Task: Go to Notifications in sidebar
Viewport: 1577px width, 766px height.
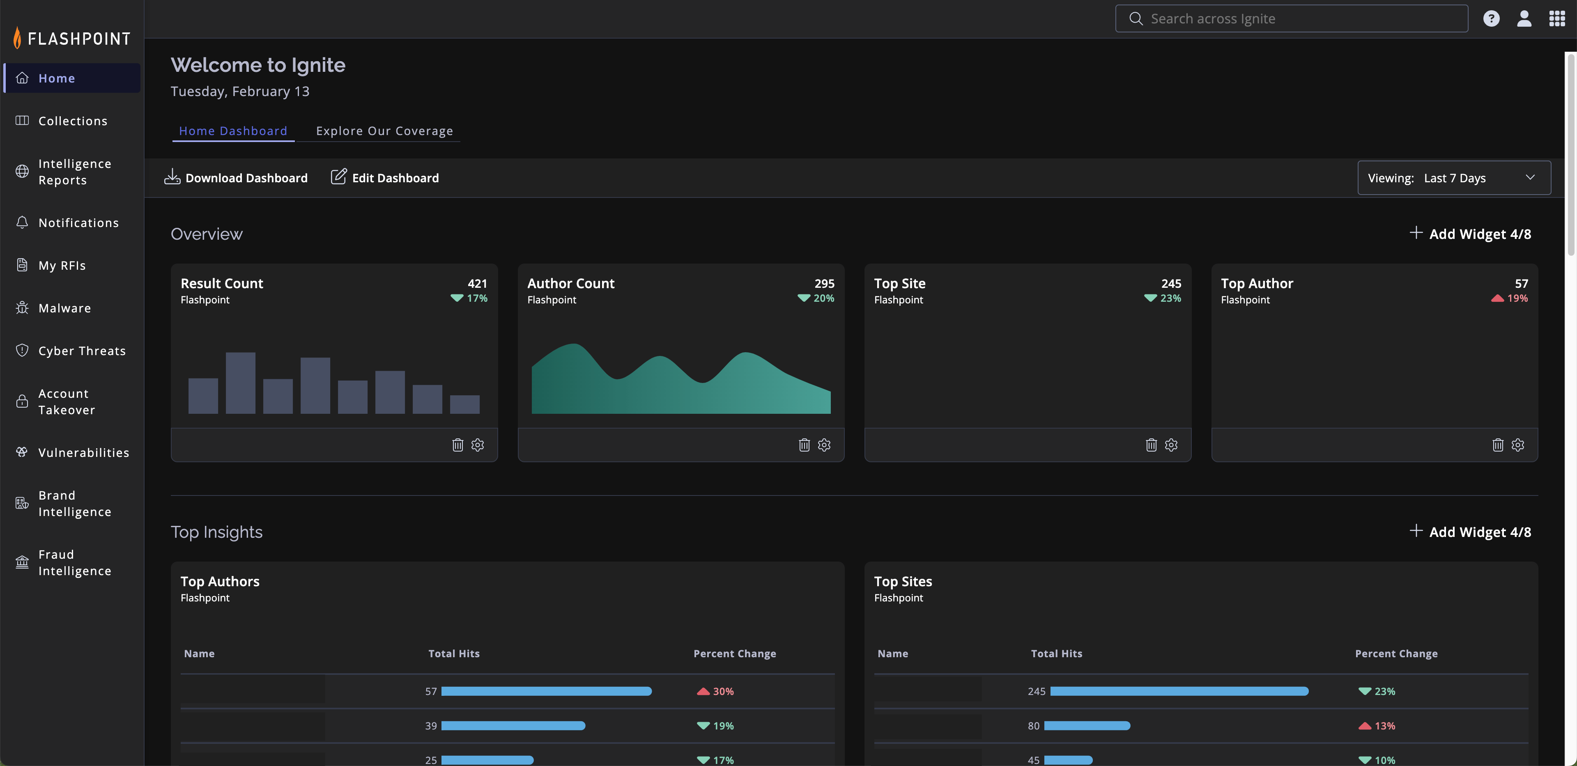Action: point(78,223)
